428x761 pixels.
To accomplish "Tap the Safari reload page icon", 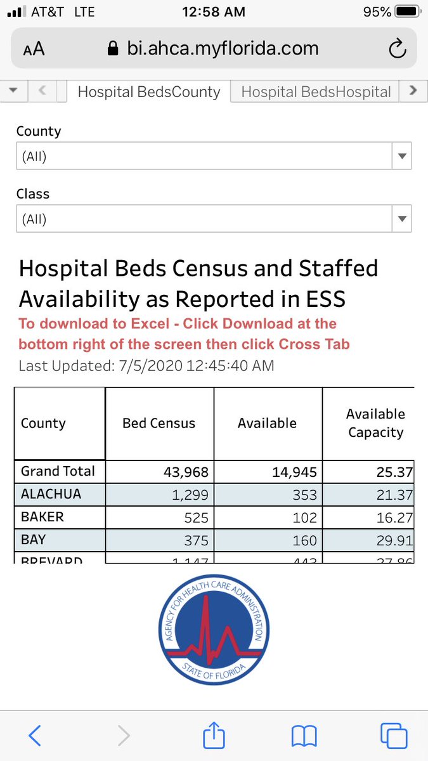I will (397, 49).
